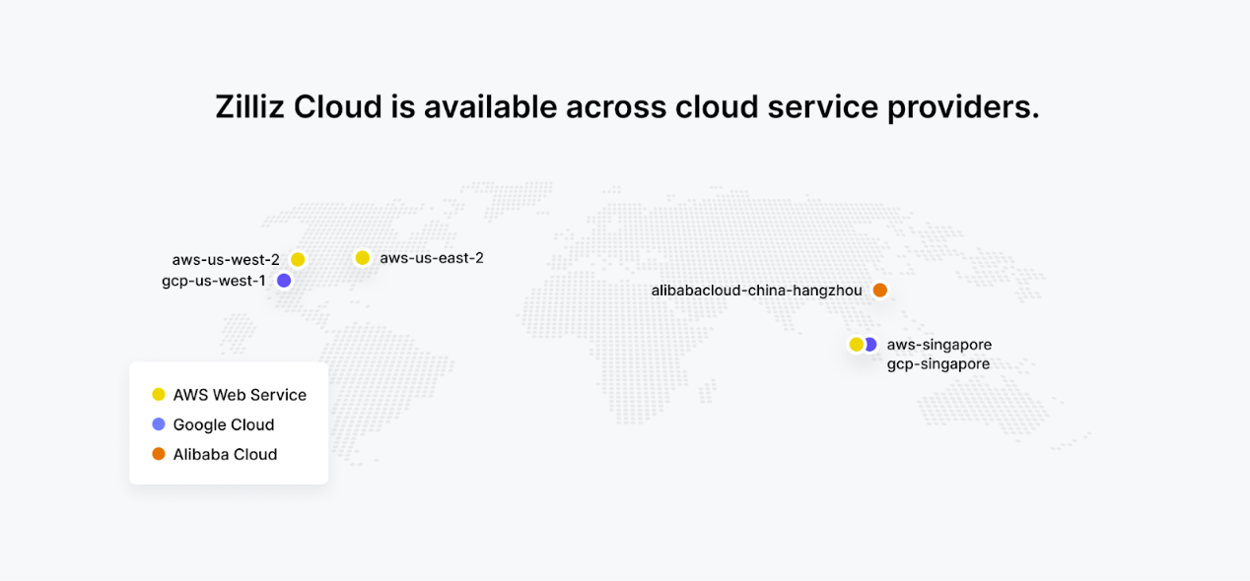The width and height of the screenshot is (1250, 581).
Task: Click the orange alibabacloud-china-hangzhou marker
Action: tap(880, 290)
